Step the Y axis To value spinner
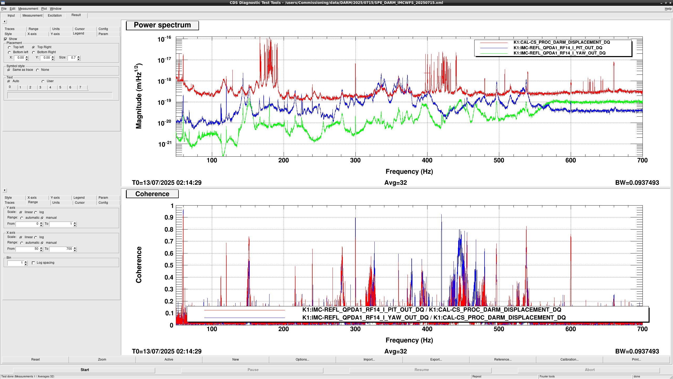The width and height of the screenshot is (673, 379). [75, 224]
